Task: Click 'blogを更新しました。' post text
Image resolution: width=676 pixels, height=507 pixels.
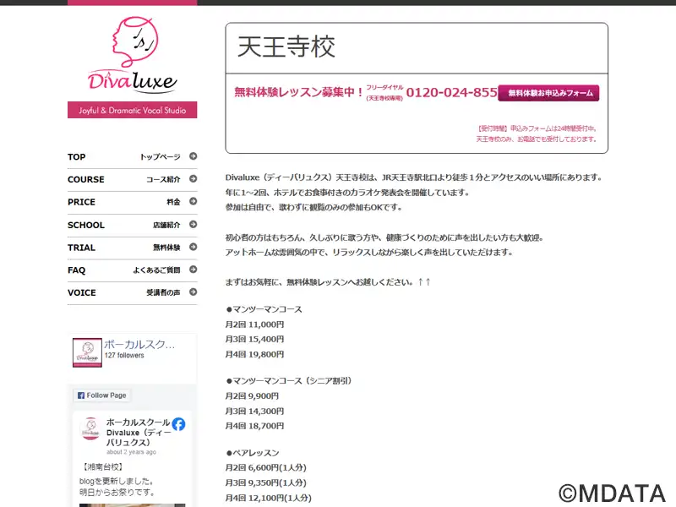Action: tap(117, 481)
